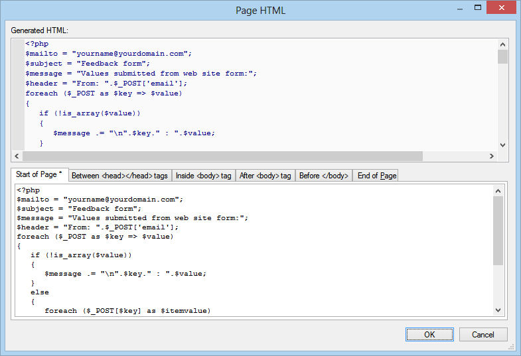Open the Between <head></head> tags tab
The height and width of the screenshot is (356, 521).
(119, 176)
